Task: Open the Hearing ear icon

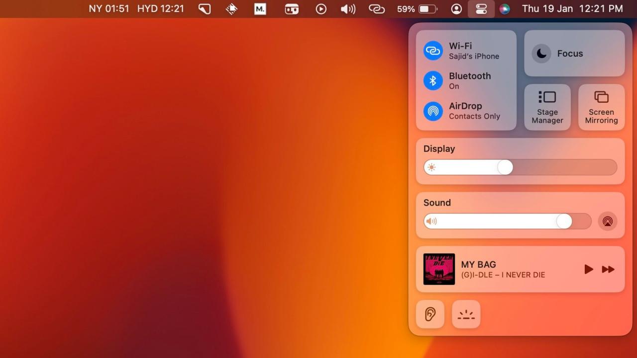Action: tap(430, 314)
